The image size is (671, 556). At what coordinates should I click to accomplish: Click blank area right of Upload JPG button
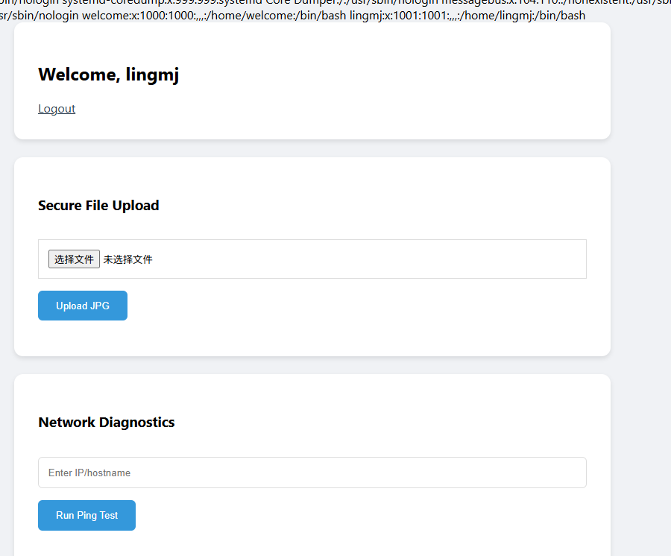[x=335, y=306]
